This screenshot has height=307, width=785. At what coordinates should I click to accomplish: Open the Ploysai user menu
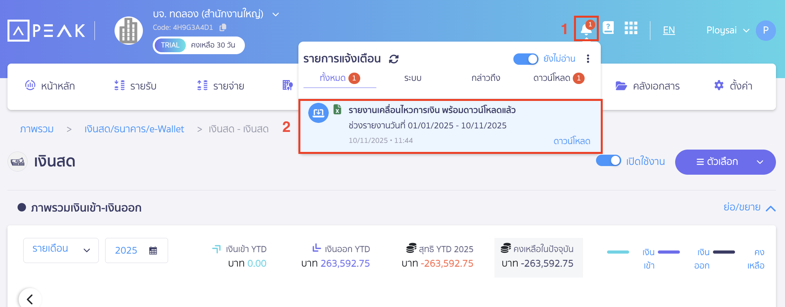coord(728,30)
